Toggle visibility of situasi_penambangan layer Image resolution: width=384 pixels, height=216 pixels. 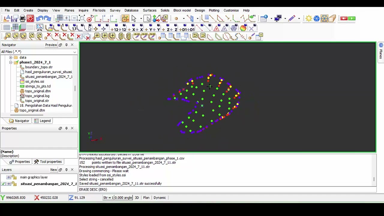pos(9,184)
